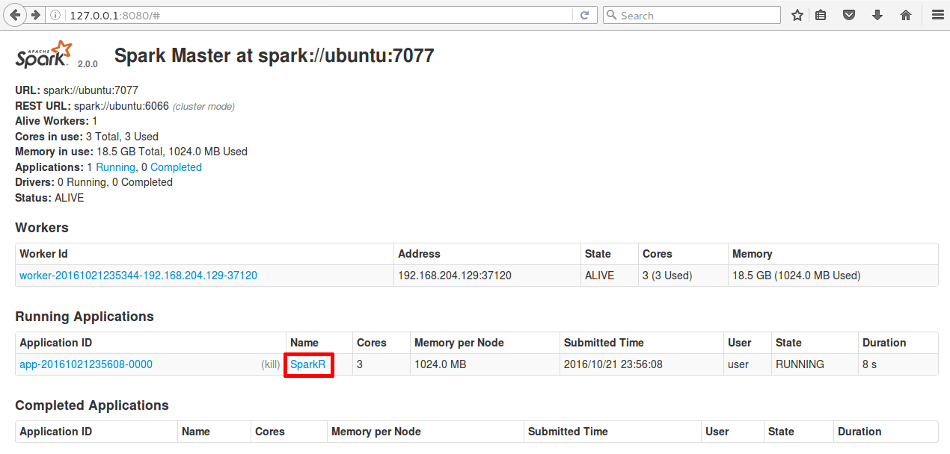Click the home page icon

click(904, 14)
